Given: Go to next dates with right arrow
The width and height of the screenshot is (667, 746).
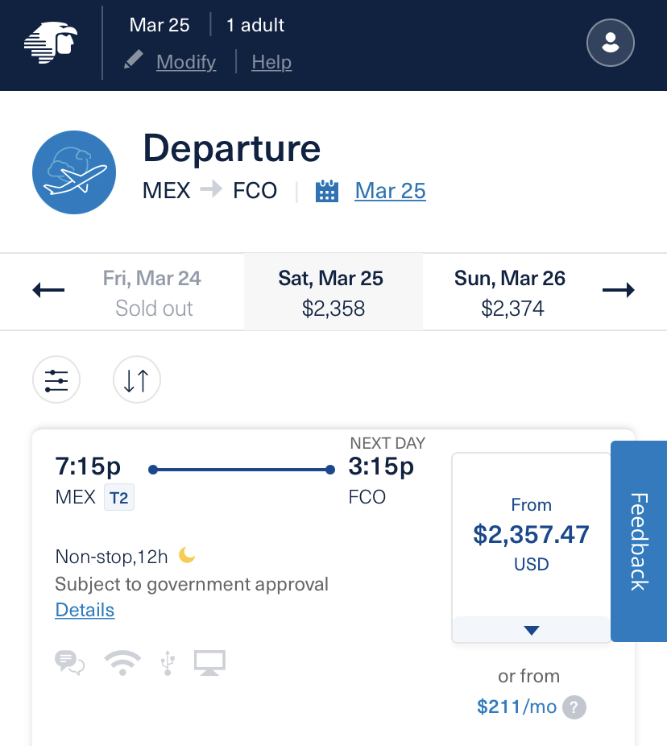Looking at the screenshot, I should coord(619,290).
